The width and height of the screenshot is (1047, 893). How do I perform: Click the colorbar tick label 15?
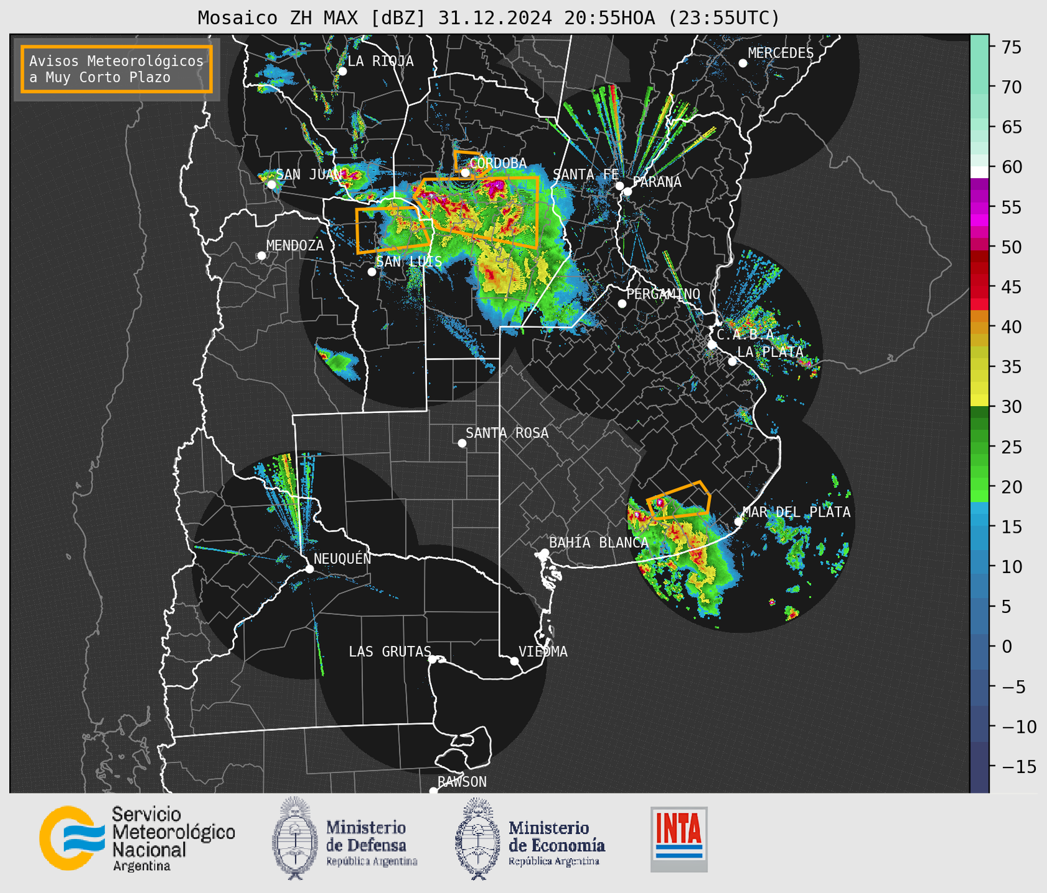pyautogui.click(x=1011, y=527)
